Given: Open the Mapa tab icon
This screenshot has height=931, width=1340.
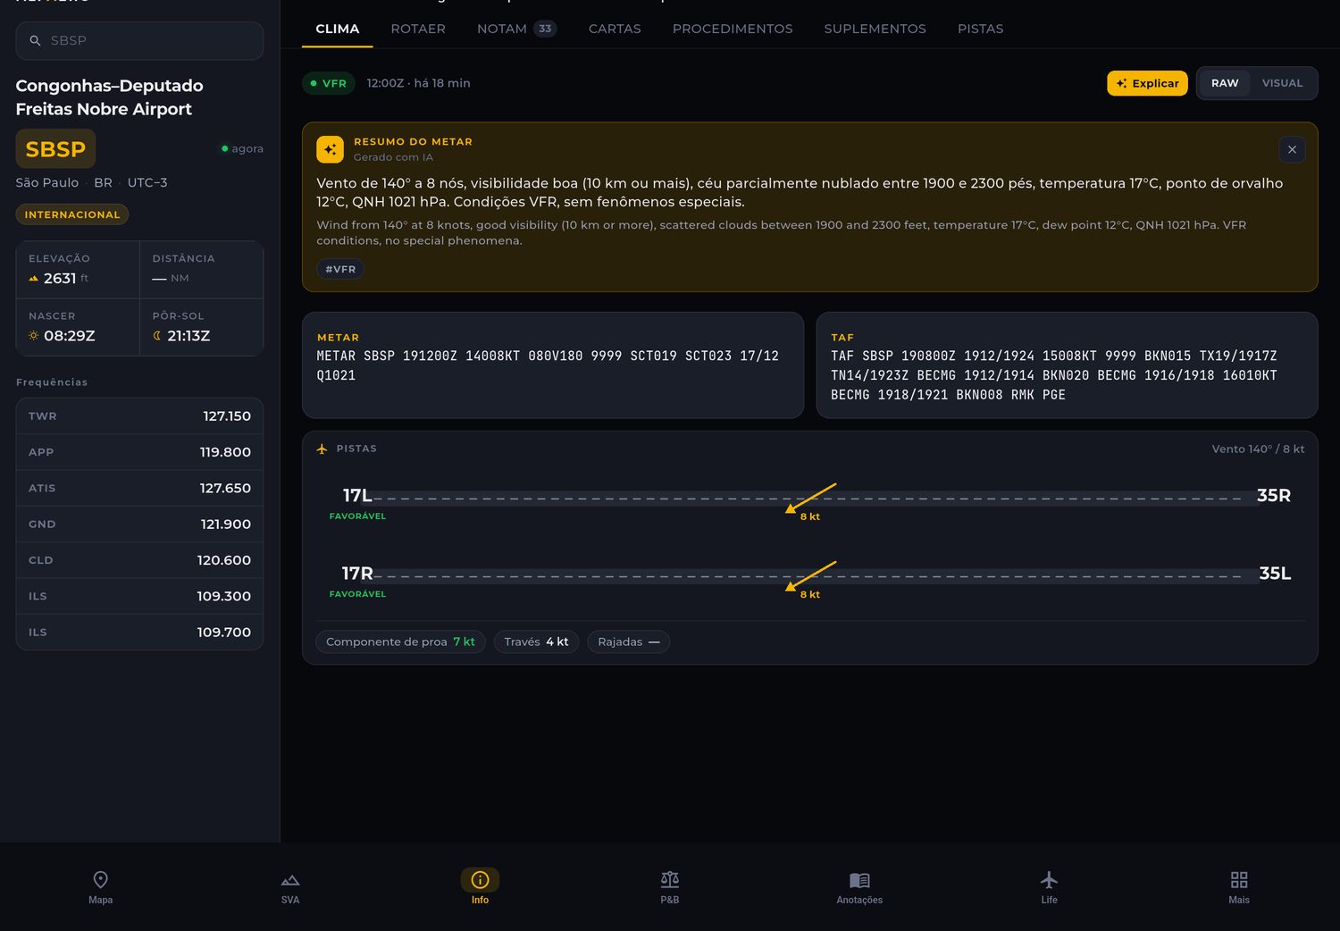Looking at the screenshot, I should tap(101, 880).
